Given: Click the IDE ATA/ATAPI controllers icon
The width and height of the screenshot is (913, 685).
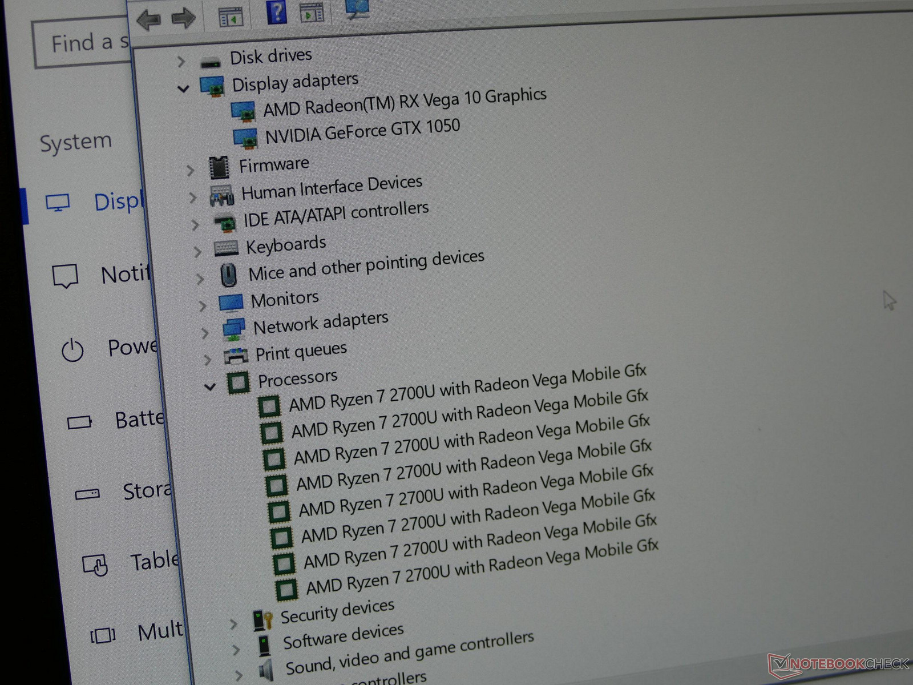Looking at the screenshot, I should 225,223.
